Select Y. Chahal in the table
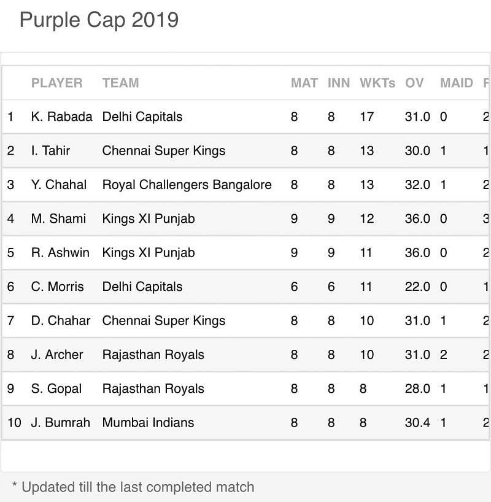 click(59, 185)
